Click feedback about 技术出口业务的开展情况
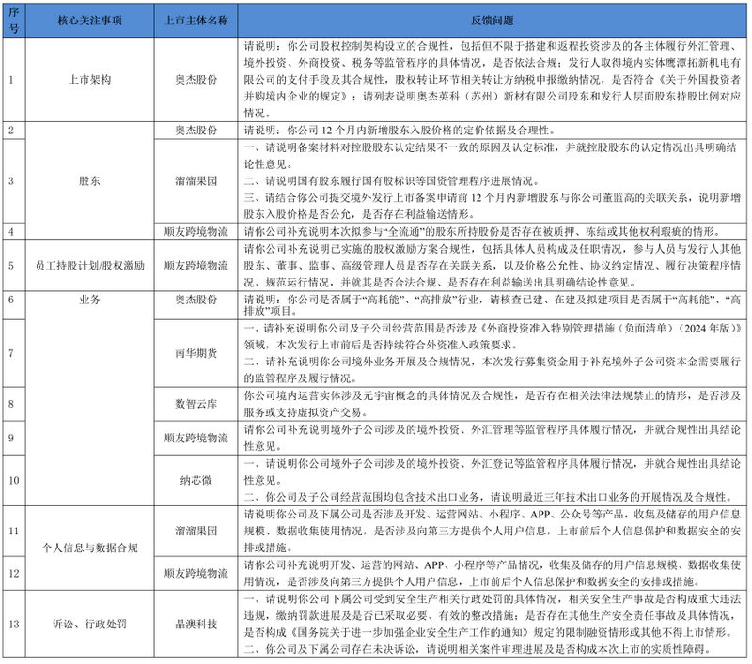This screenshot has width=752, height=664. point(492,480)
